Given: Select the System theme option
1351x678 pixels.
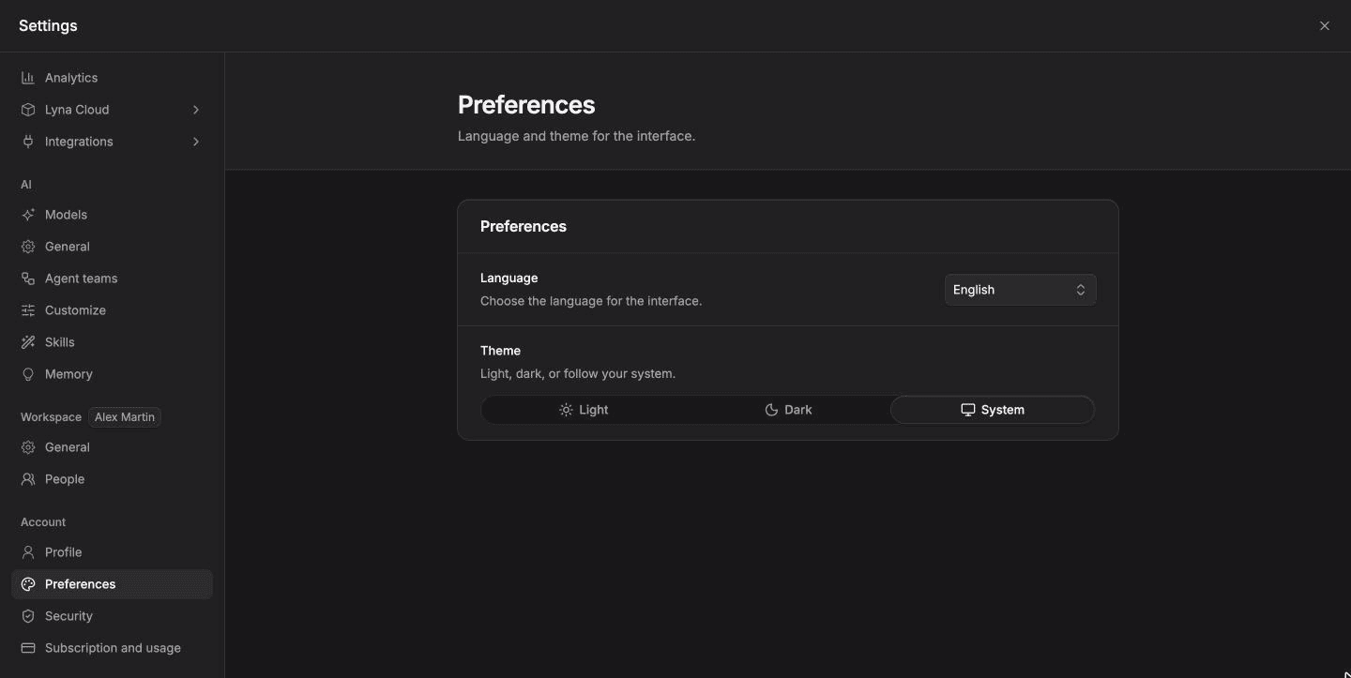Looking at the screenshot, I should coord(993,410).
